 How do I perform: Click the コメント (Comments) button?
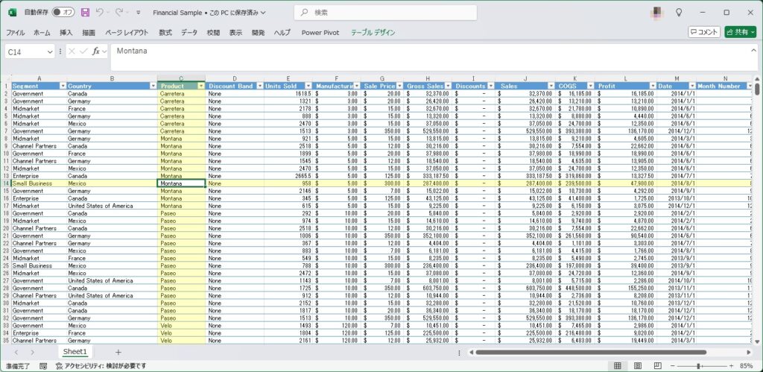[704, 32]
